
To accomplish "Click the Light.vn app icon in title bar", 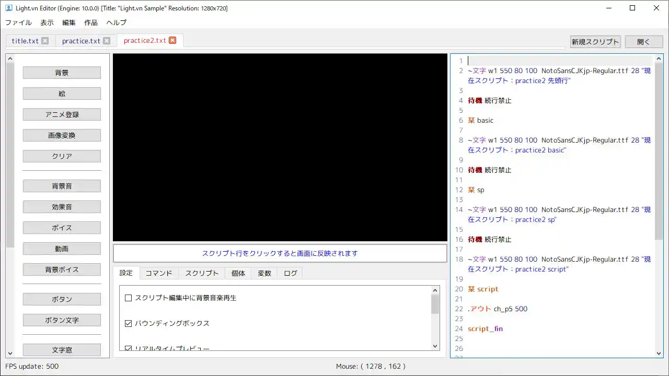I will point(8,8).
